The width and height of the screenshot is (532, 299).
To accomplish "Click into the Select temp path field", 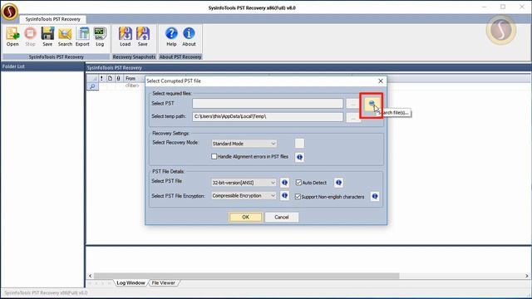I will click(268, 116).
